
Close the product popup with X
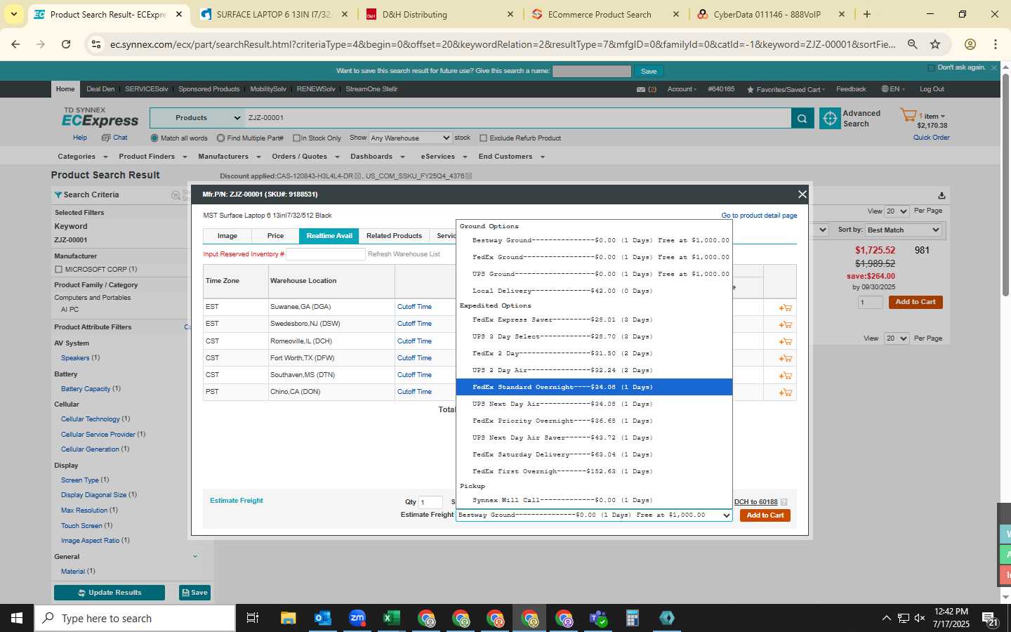[x=802, y=195]
